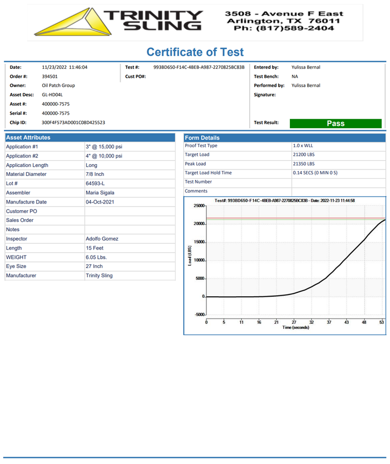390x464 pixels.
Task: Select the Inspector name Adolfo Gomez
Action: [x=102, y=239]
